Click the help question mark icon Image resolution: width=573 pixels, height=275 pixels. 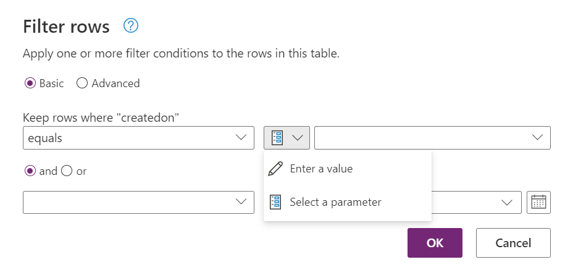click(131, 26)
